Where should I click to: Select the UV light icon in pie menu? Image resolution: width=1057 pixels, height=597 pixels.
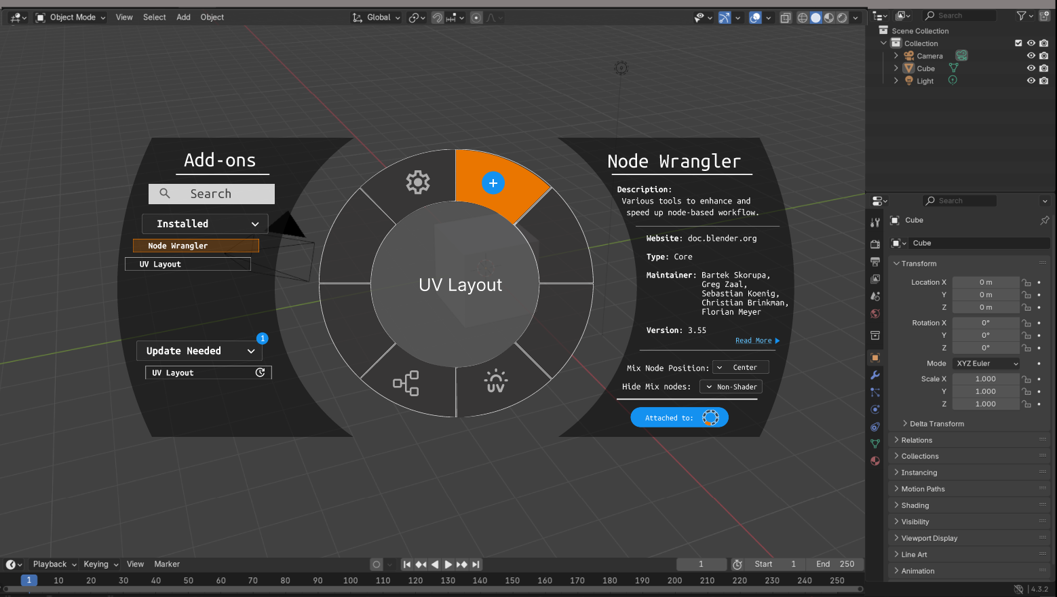pos(496,381)
